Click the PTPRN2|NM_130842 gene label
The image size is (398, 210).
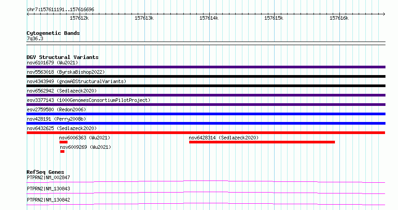(x=48, y=200)
